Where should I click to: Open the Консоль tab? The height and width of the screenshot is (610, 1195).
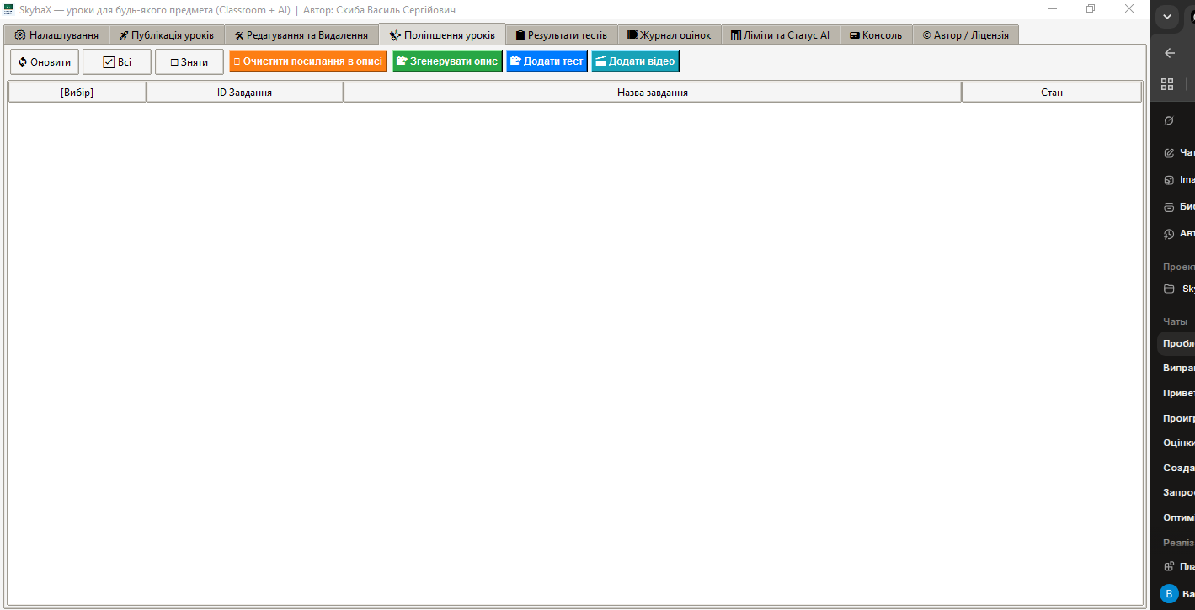pyautogui.click(x=876, y=35)
